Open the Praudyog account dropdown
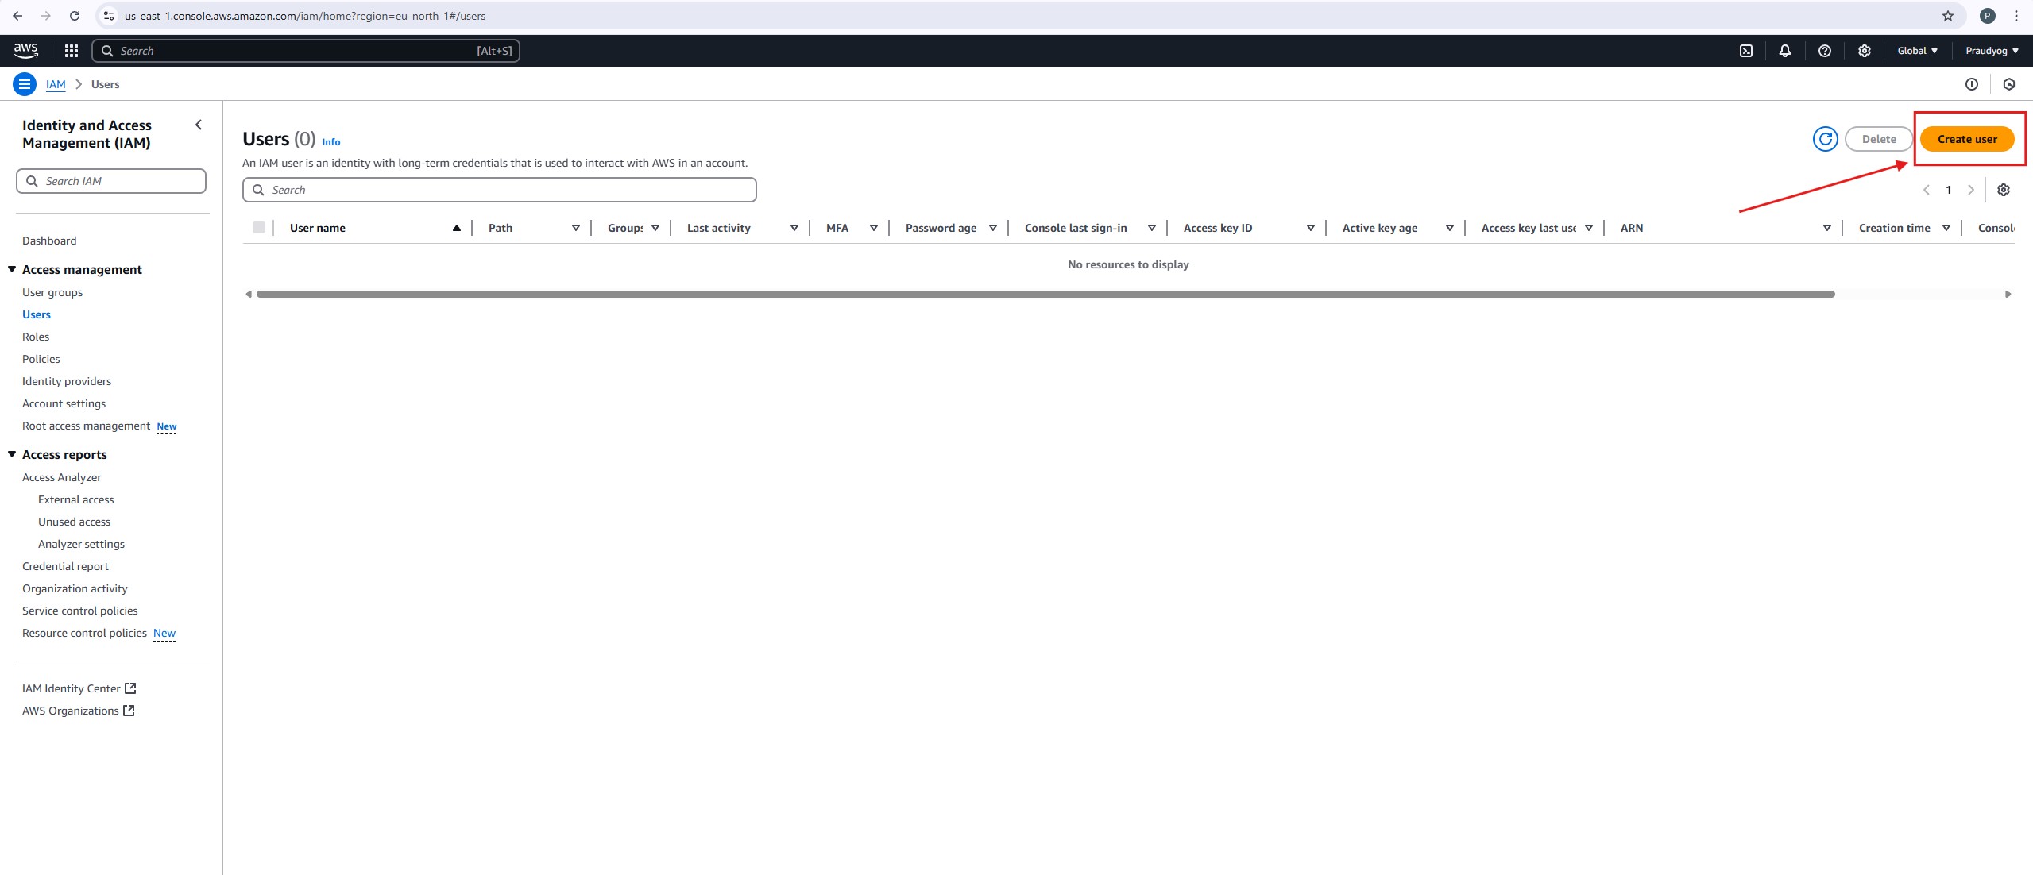The height and width of the screenshot is (875, 2033). click(1991, 51)
